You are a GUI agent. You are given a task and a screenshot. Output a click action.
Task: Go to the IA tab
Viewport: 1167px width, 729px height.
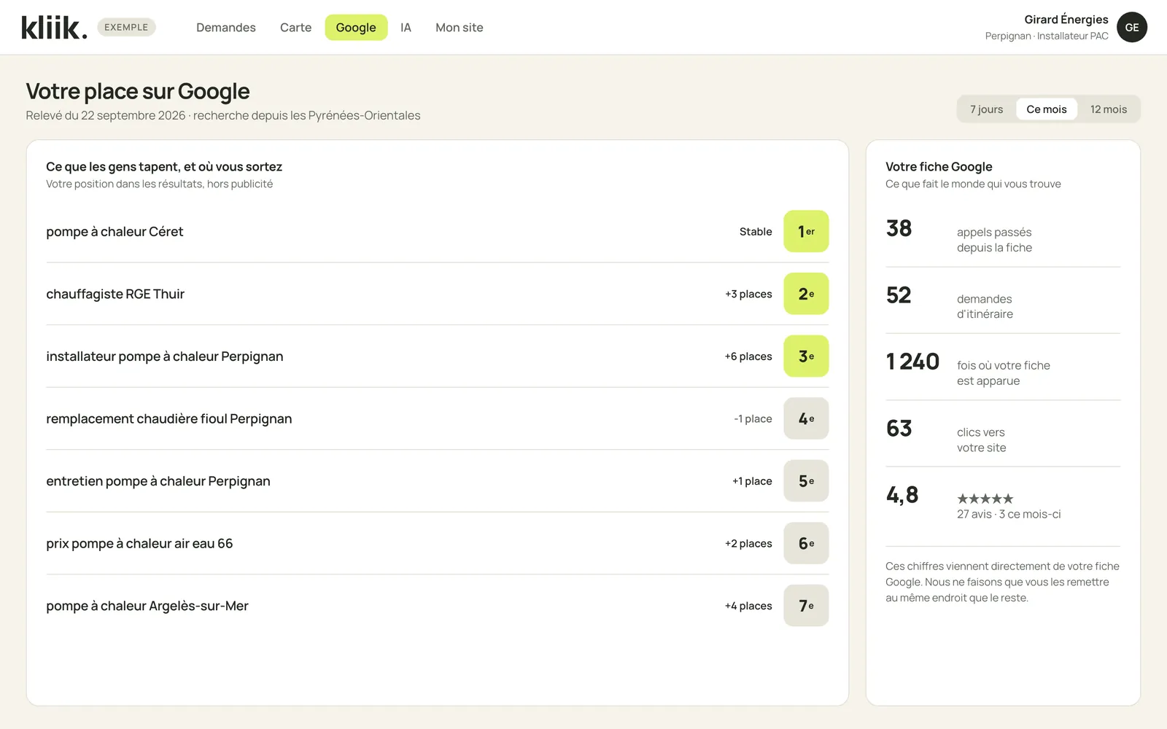pyautogui.click(x=406, y=28)
